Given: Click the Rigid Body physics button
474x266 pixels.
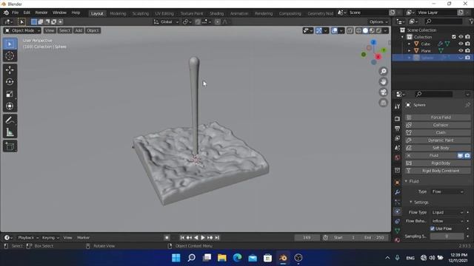Looking at the screenshot, I should (x=438, y=163).
